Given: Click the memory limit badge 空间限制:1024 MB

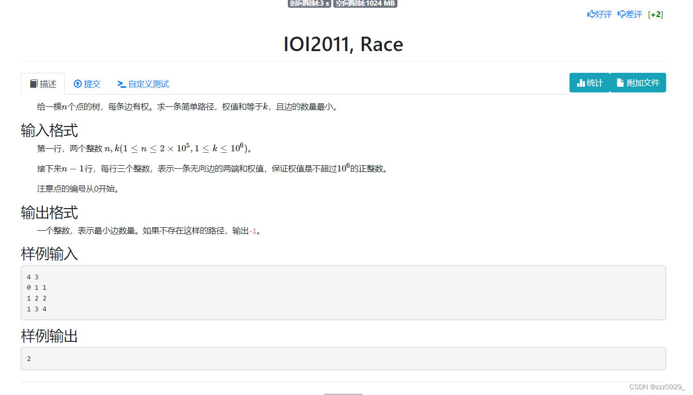Looking at the screenshot, I should point(365,3).
